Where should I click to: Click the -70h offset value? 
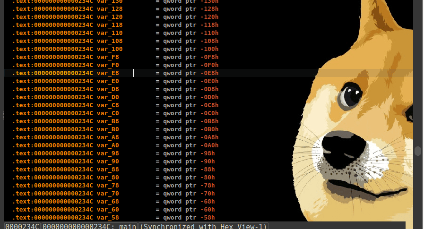tap(208, 194)
